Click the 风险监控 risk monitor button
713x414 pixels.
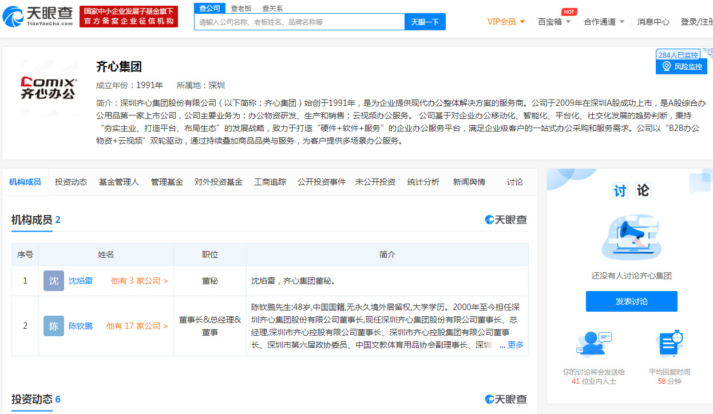682,66
